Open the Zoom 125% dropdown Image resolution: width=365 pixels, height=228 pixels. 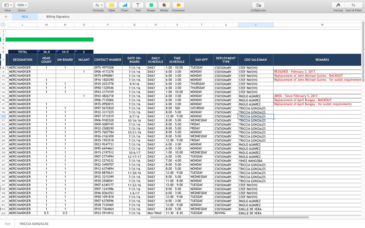[x=22, y=5]
